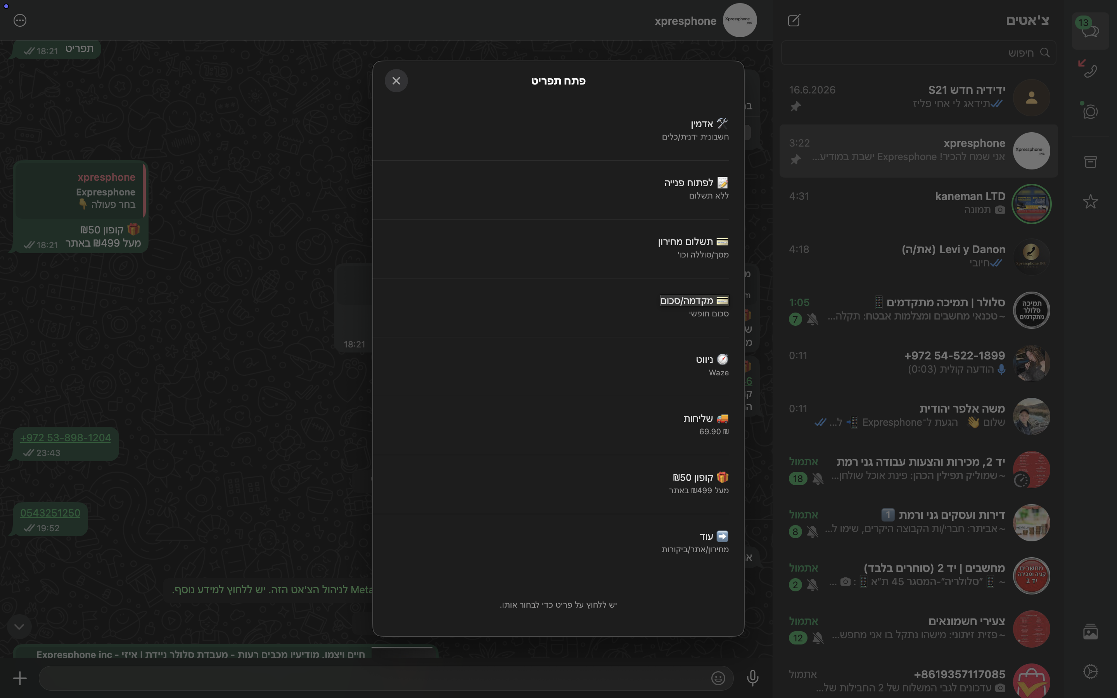Open יד 2, מכירות והצעות עבודה group
This screenshot has height=698, width=1117.
pos(918,469)
